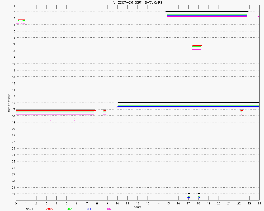
Task: Select the blue HI1 legend label
Action: point(89,209)
